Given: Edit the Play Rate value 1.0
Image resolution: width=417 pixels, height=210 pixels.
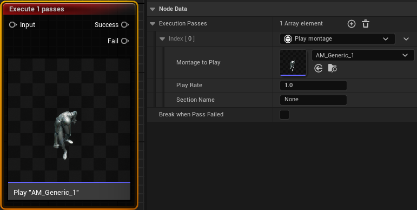Looking at the screenshot, I should [x=313, y=86].
